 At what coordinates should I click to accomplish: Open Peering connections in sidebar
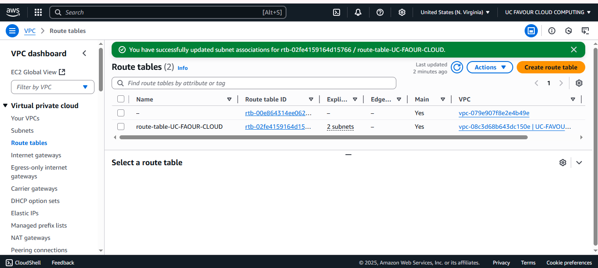tap(39, 250)
